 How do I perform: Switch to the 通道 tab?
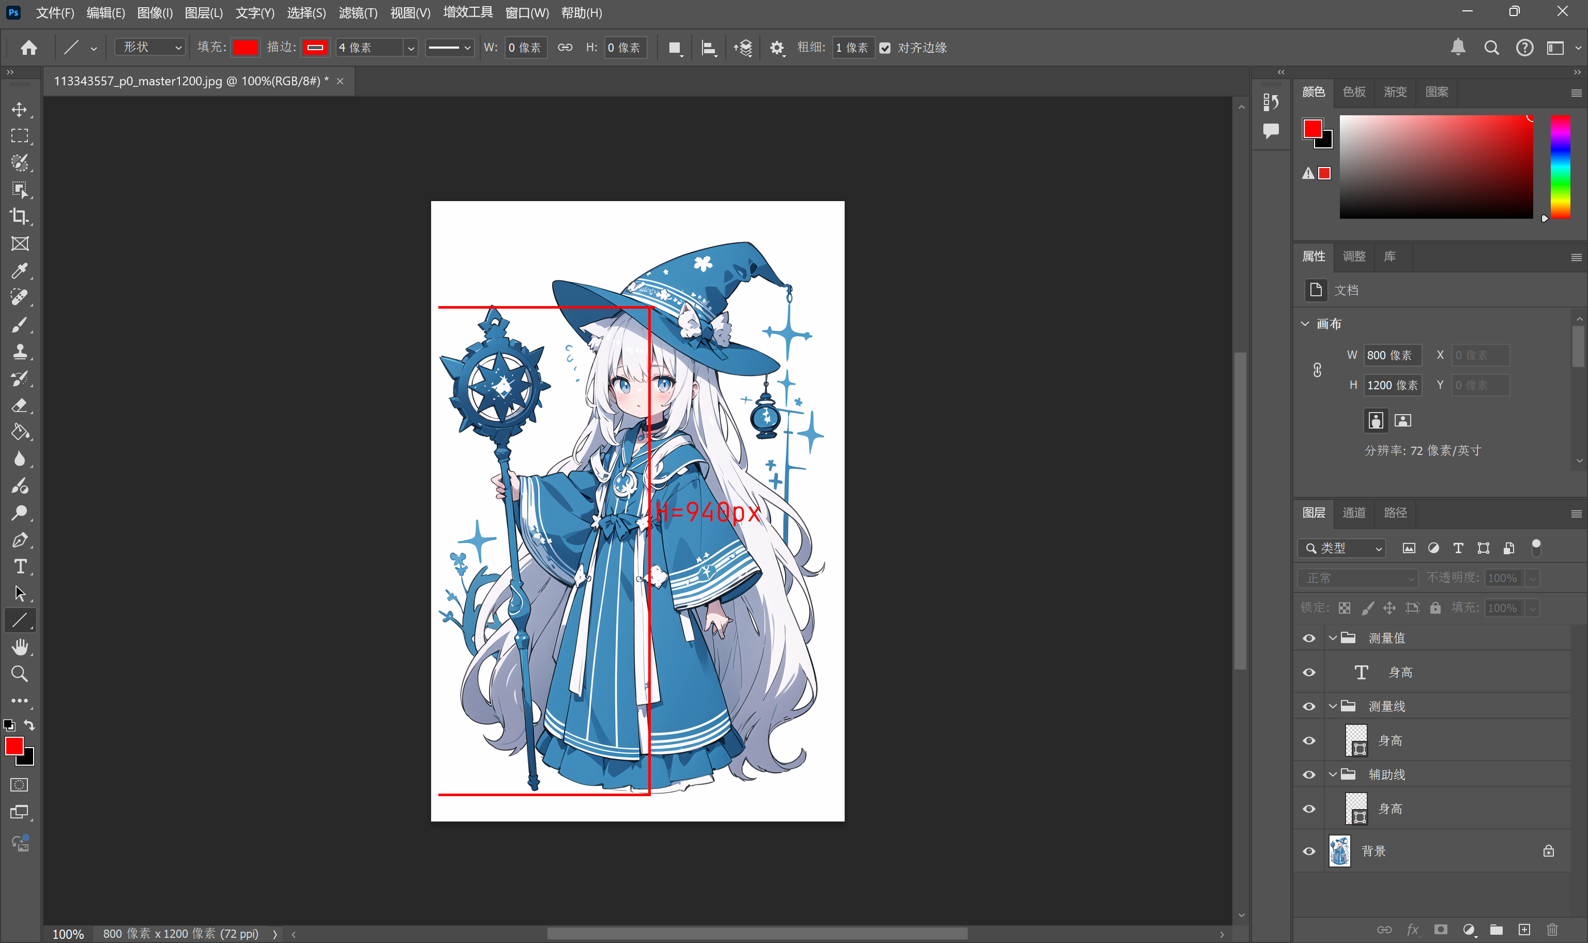tap(1354, 513)
